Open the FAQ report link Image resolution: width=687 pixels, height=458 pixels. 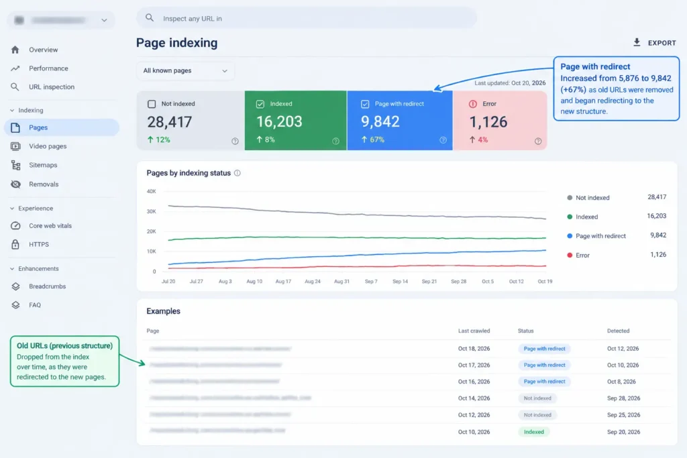coord(35,305)
